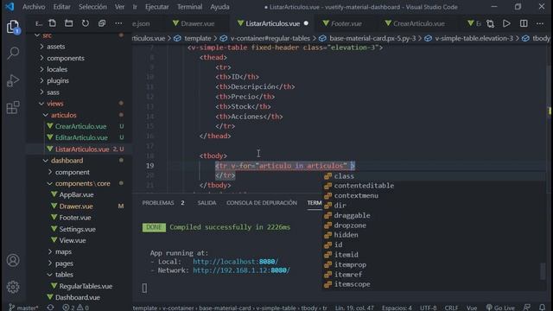
Task: Open changes compare icon in editor toolbar
Action: click(x=490, y=23)
